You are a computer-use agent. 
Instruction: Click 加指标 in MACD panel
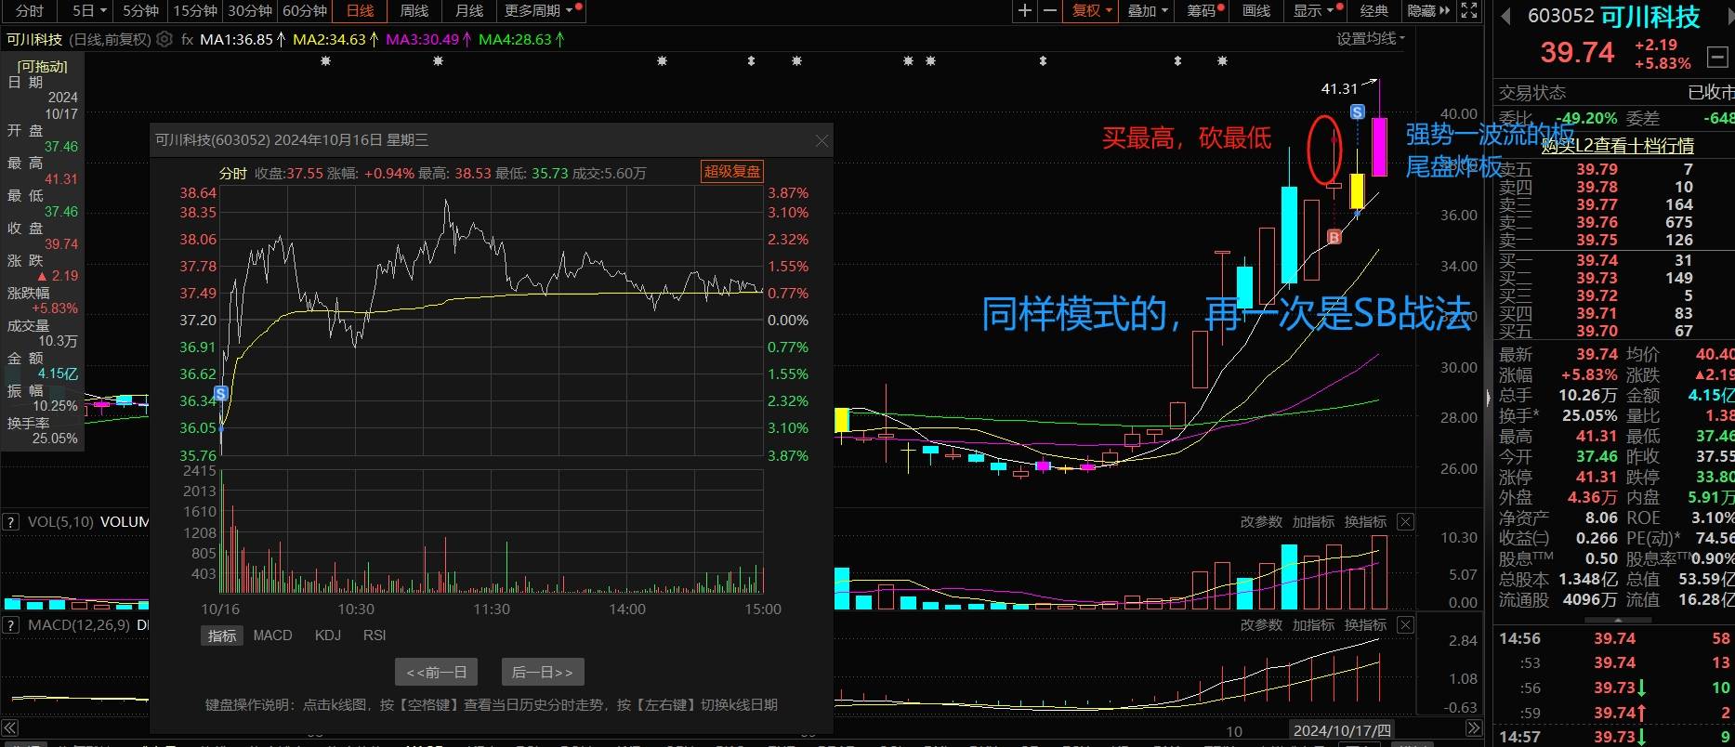(x=1313, y=625)
